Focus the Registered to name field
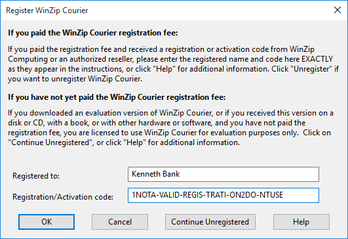Screen dimensions: 348x239 click(x=223, y=174)
